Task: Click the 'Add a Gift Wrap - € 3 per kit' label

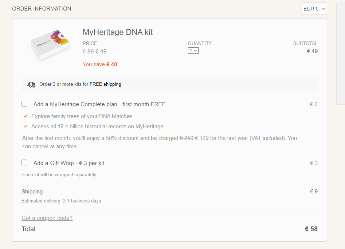Action: point(69,163)
